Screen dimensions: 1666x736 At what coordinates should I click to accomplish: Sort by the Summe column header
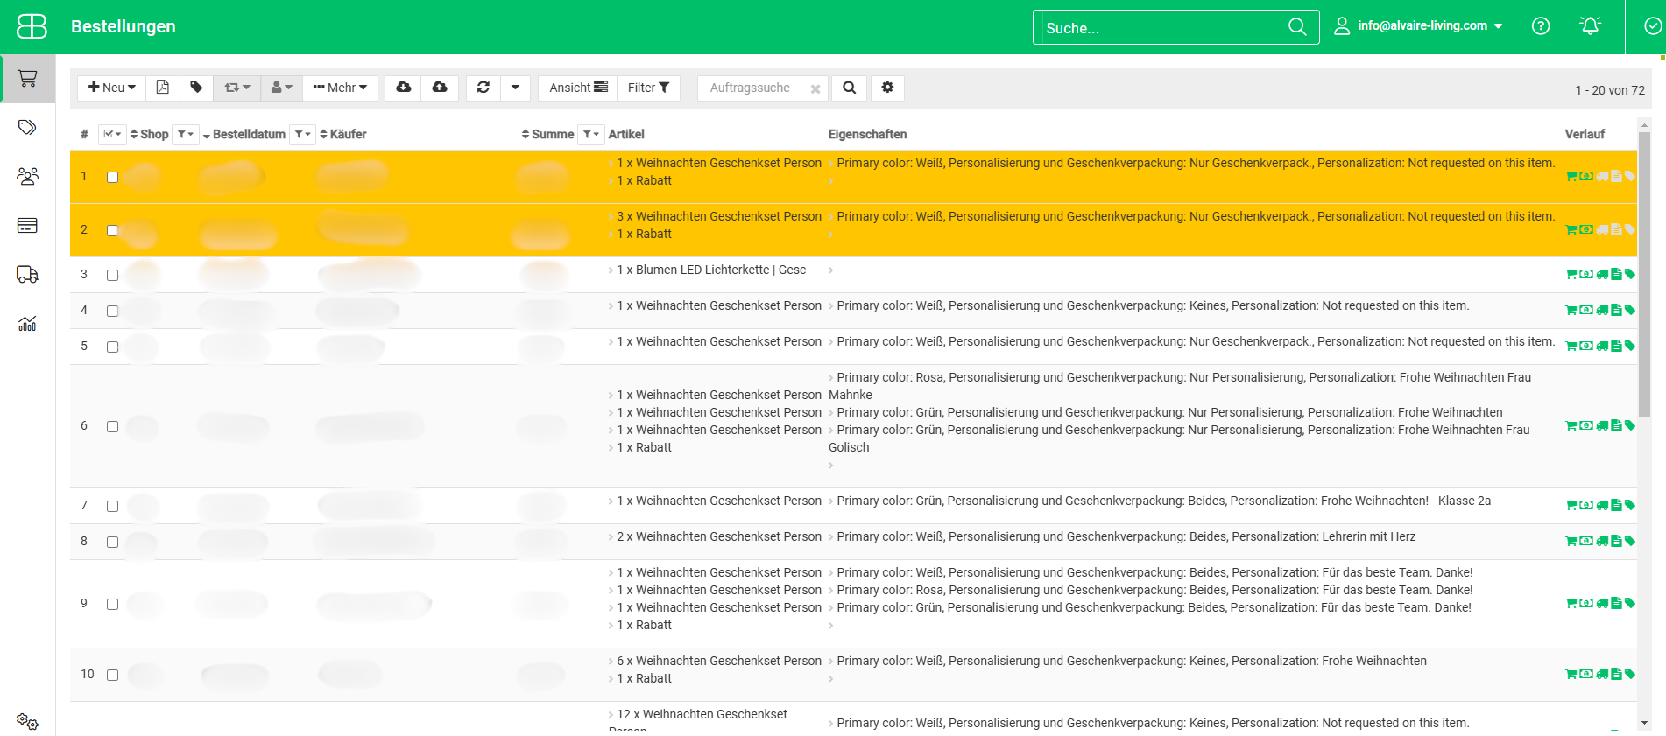pyautogui.click(x=547, y=134)
